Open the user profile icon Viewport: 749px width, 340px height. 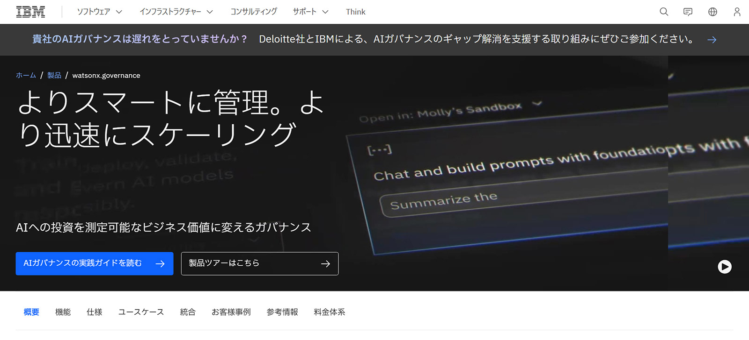pos(737,12)
